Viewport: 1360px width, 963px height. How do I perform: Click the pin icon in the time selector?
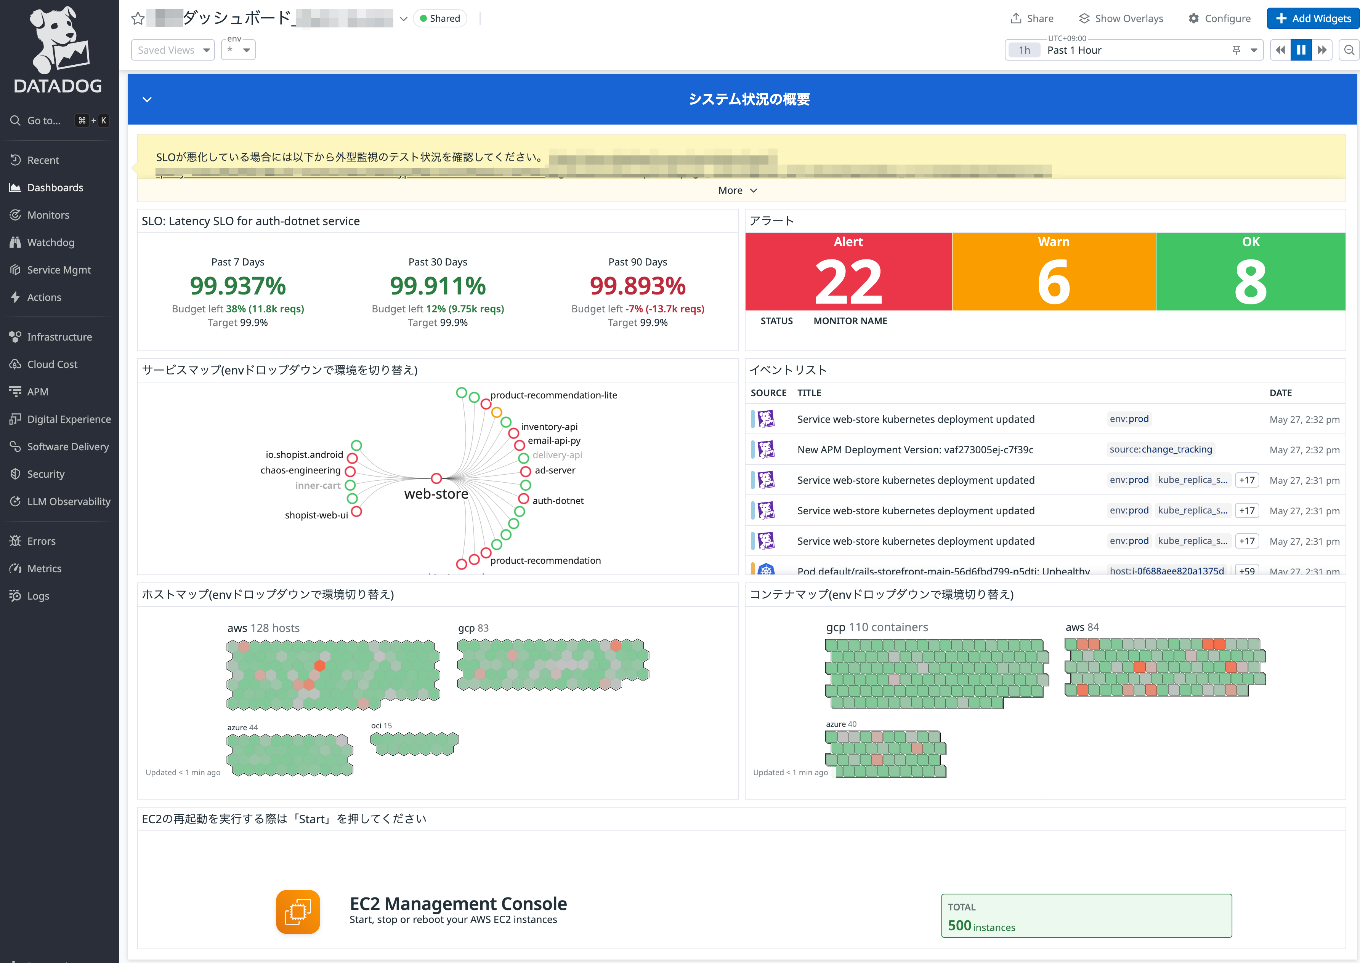1237,50
